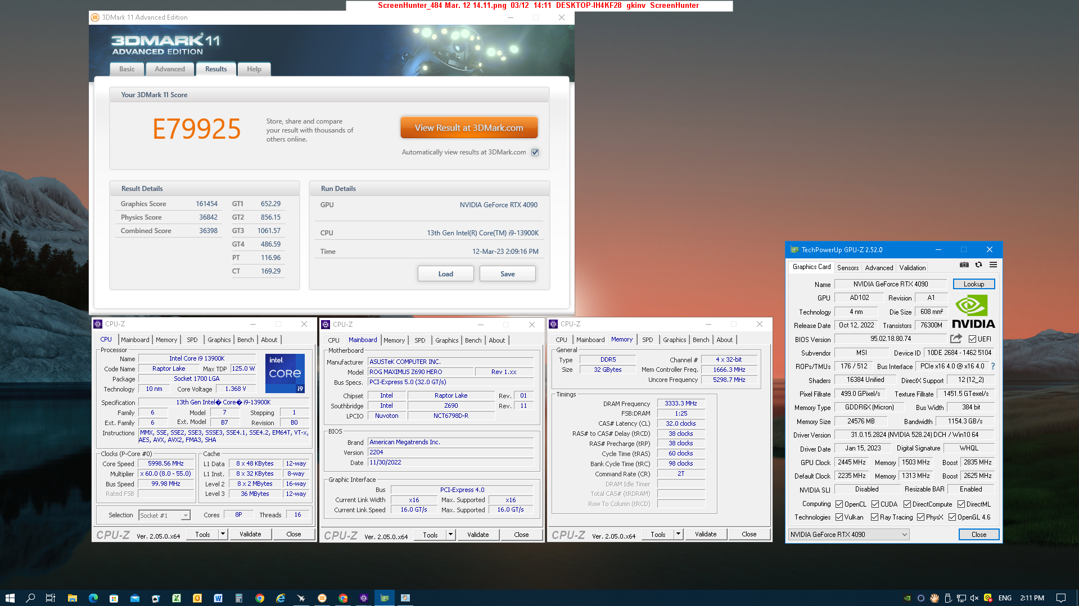This screenshot has height=606, width=1079.
Task: Click the BIOS export share icon in GPU-Z
Action: [x=956, y=339]
